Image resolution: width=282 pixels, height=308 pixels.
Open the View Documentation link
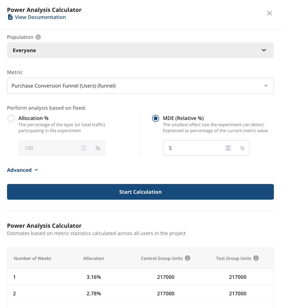tap(40, 17)
